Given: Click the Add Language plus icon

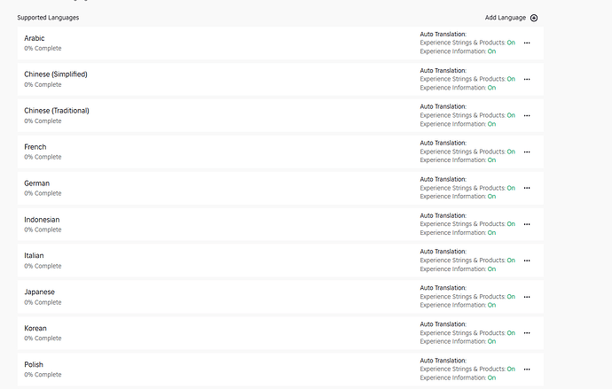Looking at the screenshot, I should point(534,18).
